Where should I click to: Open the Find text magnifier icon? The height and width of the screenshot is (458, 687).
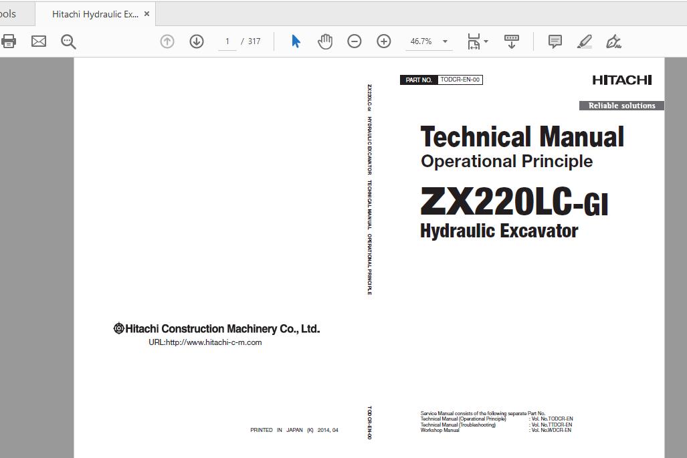[x=68, y=41]
